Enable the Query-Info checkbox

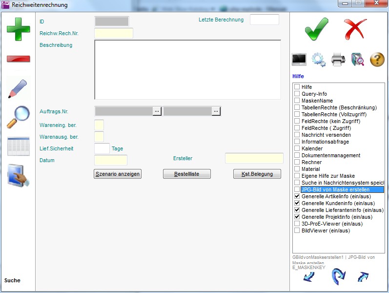[x=297, y=94]
